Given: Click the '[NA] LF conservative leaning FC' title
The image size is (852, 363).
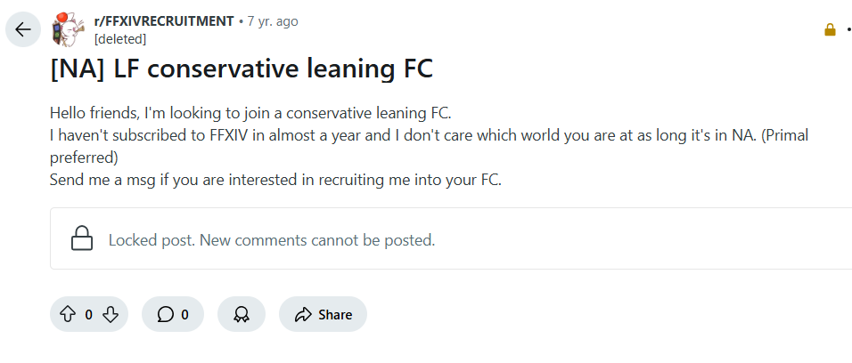Looking at the screenshot, I should click(242, 69).
